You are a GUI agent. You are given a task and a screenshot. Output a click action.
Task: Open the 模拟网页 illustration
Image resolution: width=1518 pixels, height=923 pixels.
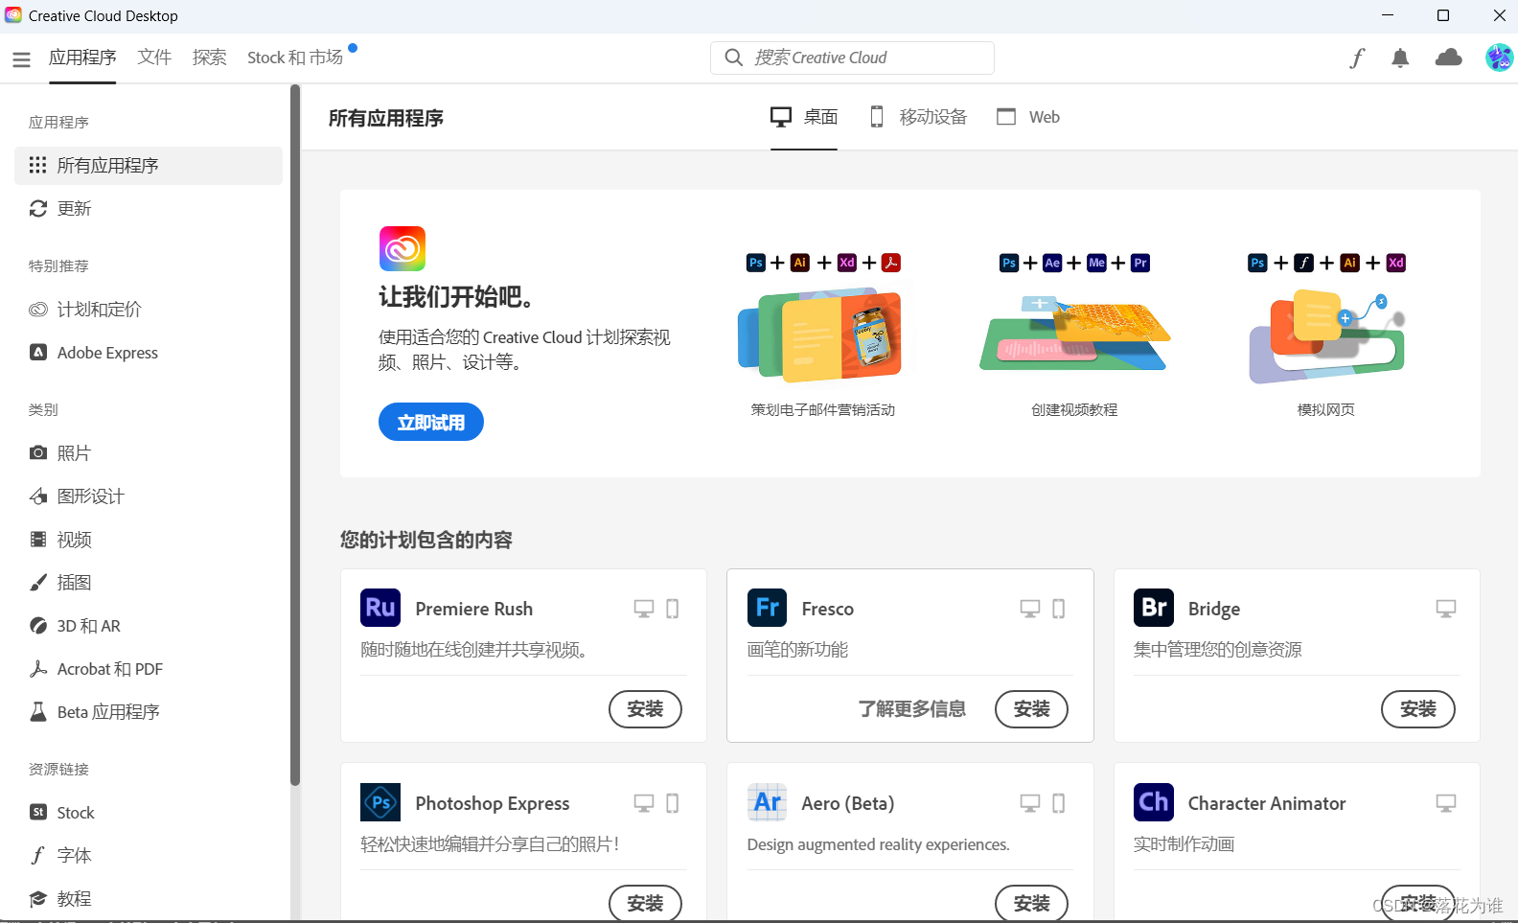(x=1326, y=337)
